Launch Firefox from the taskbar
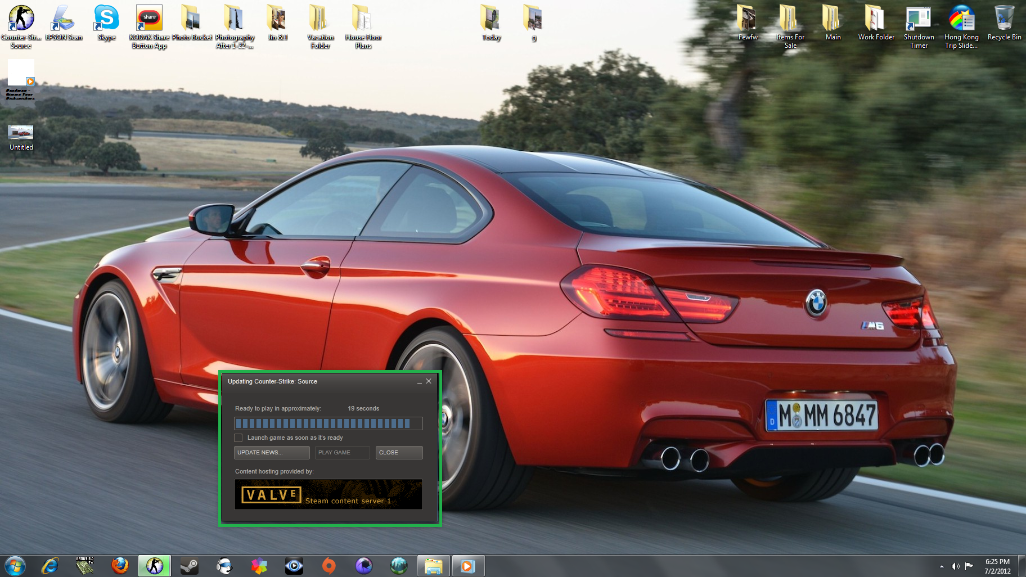 point(120,566)
